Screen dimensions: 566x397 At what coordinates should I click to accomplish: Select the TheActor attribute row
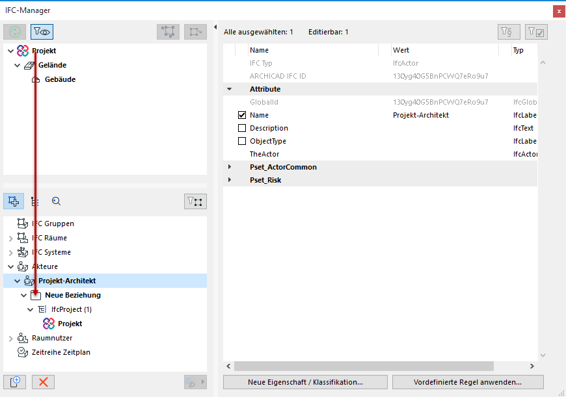[x=380, y=154]
